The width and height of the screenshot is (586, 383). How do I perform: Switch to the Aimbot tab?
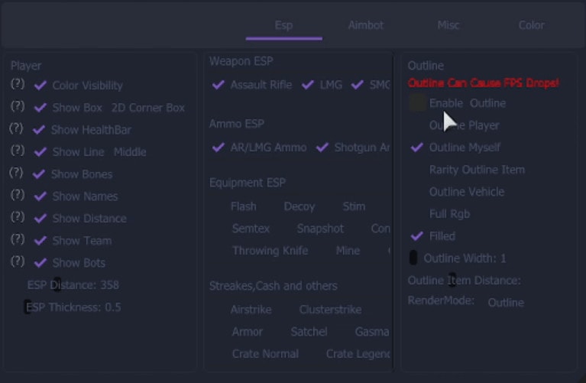366,25
